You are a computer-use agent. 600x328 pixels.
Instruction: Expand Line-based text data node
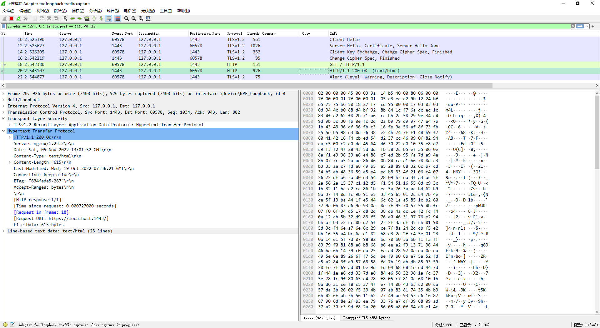(3, 231)
